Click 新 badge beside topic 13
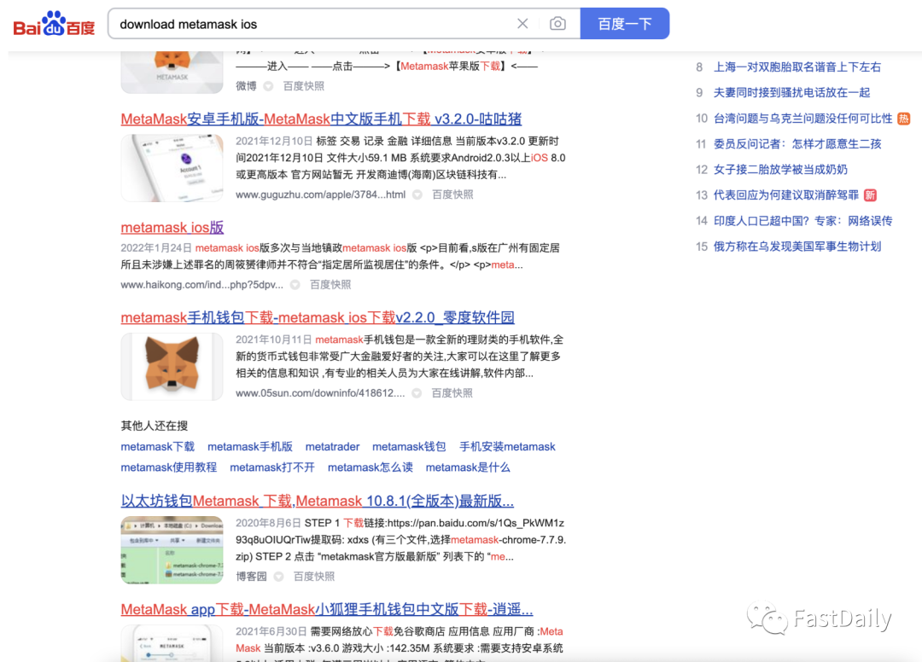The image size is (922, 662). (x=870, y=195)
